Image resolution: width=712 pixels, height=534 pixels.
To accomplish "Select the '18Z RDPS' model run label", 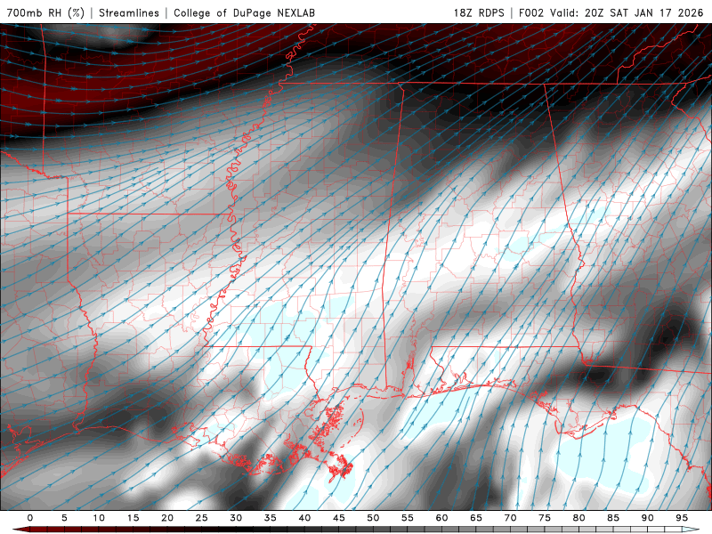I will click(479, 12).
